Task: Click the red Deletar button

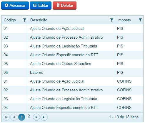Action: coord(64,6)
